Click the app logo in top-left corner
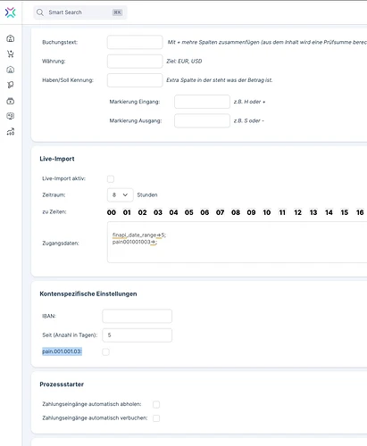367x446 pixels. [x=11, y=12]
